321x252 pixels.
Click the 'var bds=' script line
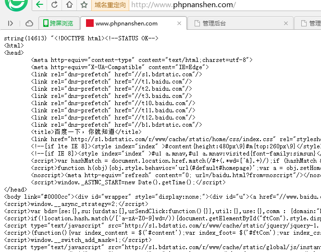pos(162,211)
